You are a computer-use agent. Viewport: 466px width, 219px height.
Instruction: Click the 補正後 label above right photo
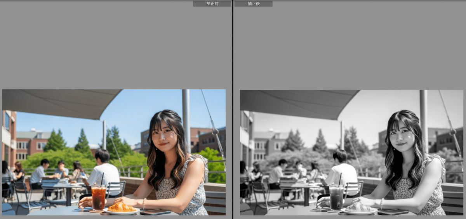coord(254,3)
